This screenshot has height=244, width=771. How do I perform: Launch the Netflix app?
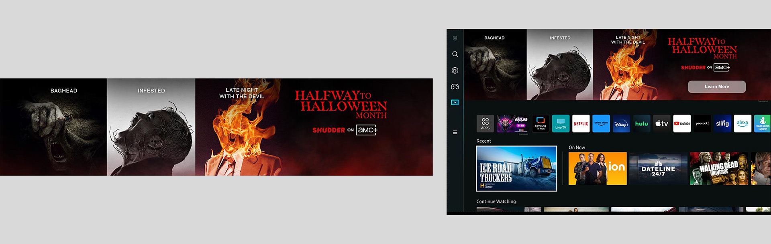[x=581, y=123]
